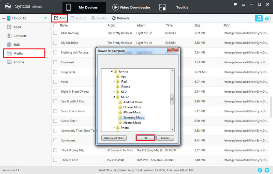Viewport: 273px width, 174px height.
Task: Open the Toolkit tab
Action: [174, 7]
